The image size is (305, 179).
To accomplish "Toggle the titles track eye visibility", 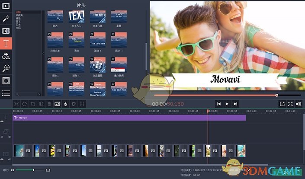I will pos(2,121).
